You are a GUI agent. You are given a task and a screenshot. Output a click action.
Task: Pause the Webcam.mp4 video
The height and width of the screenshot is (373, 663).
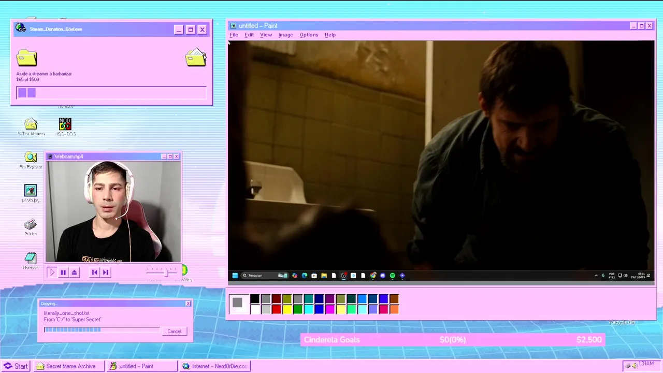point(63,272)
